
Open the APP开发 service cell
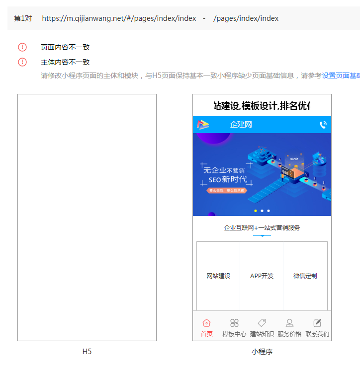point(262,276)
